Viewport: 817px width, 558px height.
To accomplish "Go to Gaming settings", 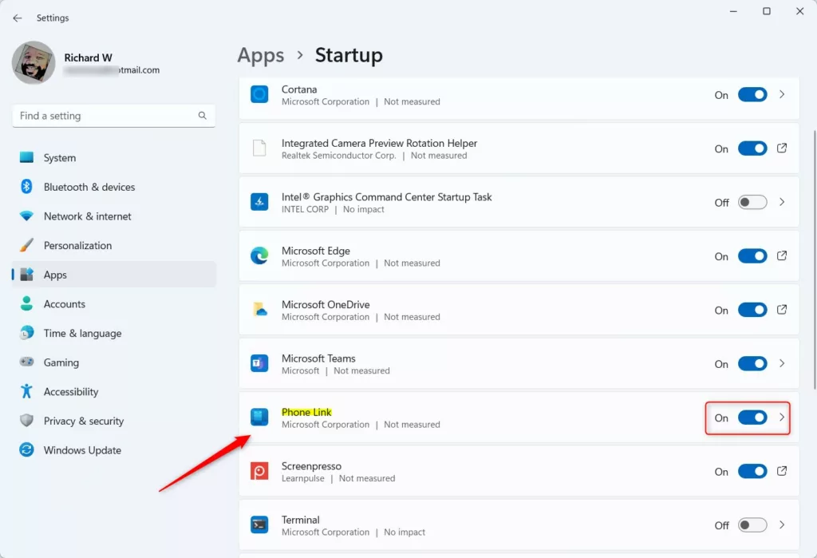I will (113, 362).
